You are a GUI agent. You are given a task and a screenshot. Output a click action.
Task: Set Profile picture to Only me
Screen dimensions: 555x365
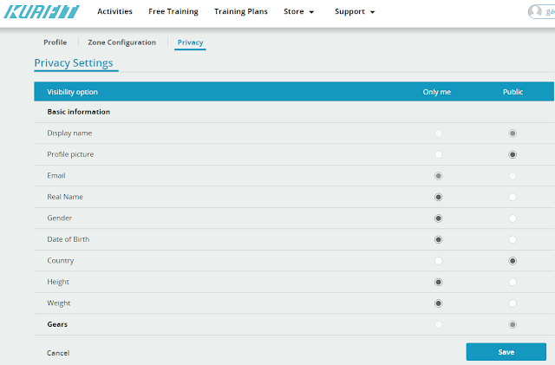[x=438, y=154]
